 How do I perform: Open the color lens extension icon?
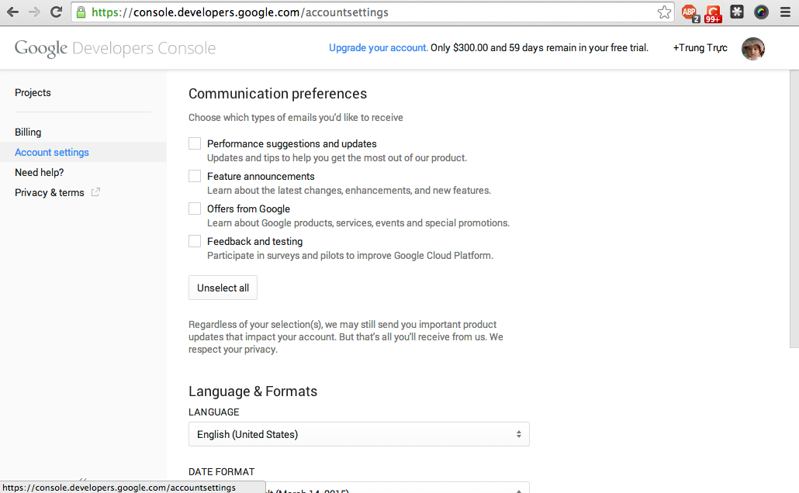click(x=761, y=12)
